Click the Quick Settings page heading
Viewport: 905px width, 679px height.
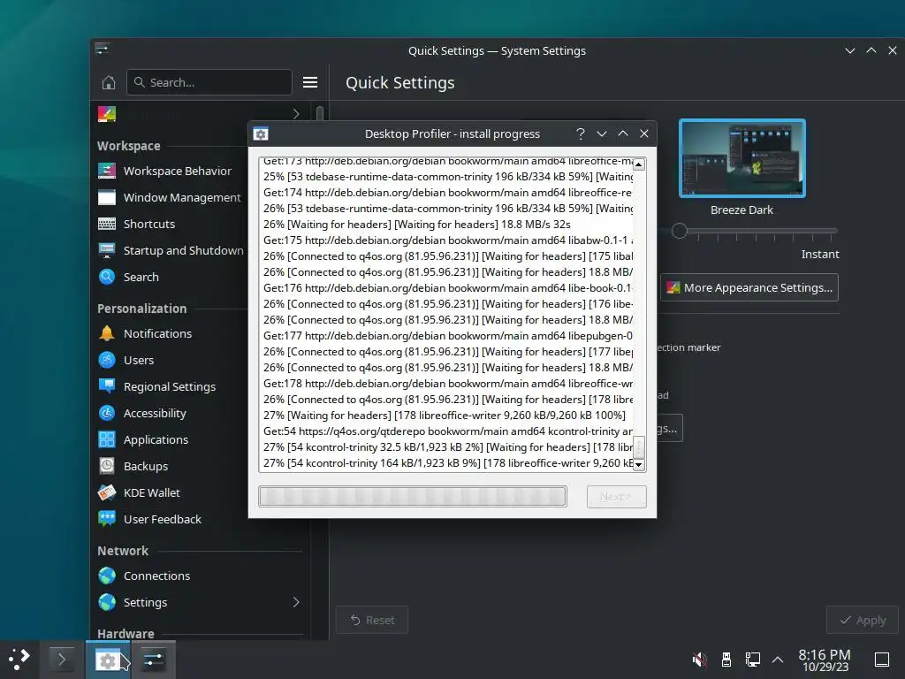(x=400, y=83)
